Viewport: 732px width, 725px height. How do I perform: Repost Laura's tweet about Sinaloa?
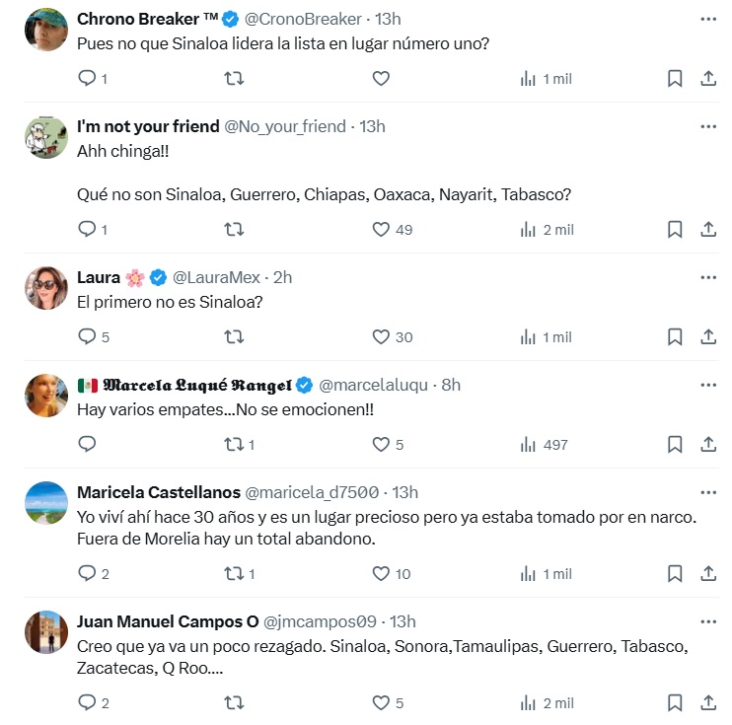(x=234, y=337)
